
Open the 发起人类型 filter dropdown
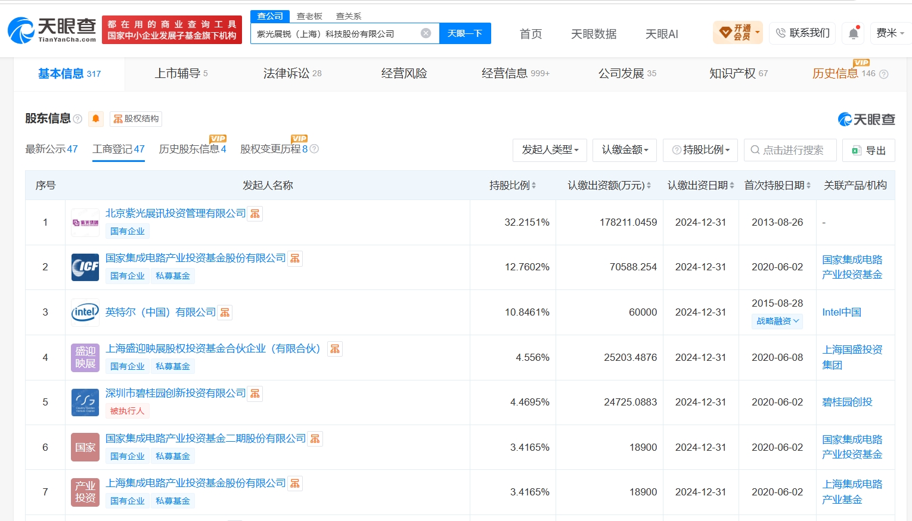[x=550, y=150]
